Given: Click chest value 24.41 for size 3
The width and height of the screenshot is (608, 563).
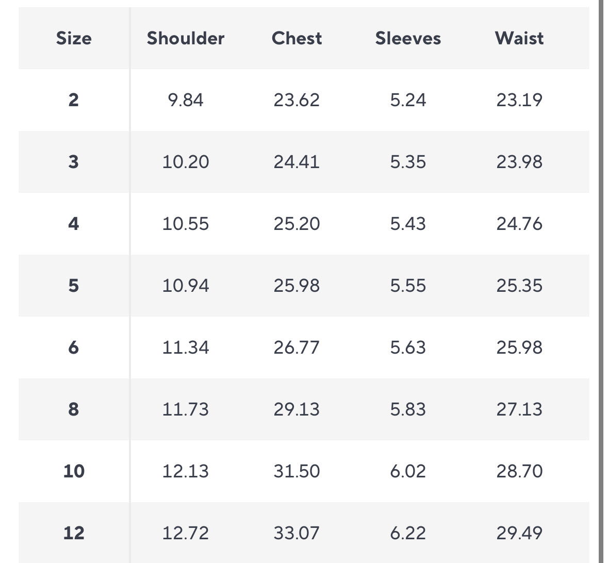Looking at the screenshot, I should pyautogui.click(x=297, y=162).
